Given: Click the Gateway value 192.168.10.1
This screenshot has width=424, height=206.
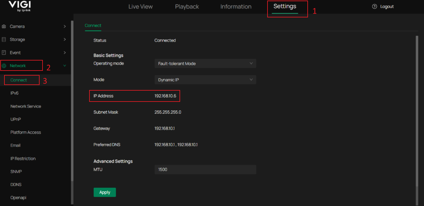Looking at the screenshot, I should (164, 128).
